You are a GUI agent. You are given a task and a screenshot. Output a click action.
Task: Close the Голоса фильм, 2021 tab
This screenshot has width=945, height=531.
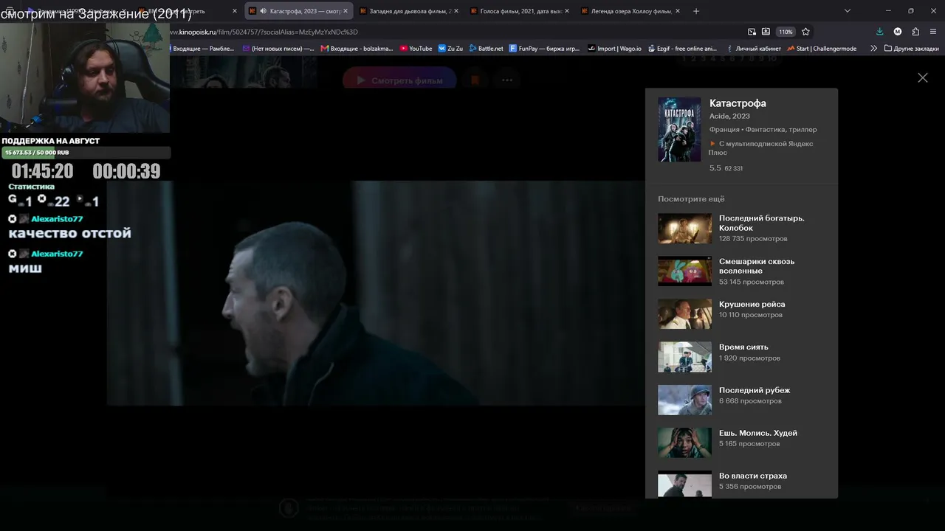(566, 11)
